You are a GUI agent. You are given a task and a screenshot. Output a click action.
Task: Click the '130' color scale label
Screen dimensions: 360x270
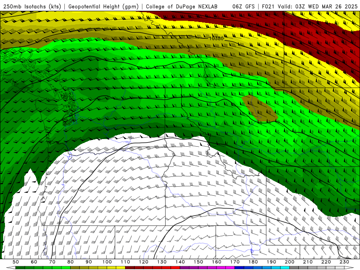[x=162, y=262]
